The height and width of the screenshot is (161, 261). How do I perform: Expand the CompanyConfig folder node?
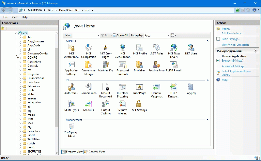tap(20, 54)
